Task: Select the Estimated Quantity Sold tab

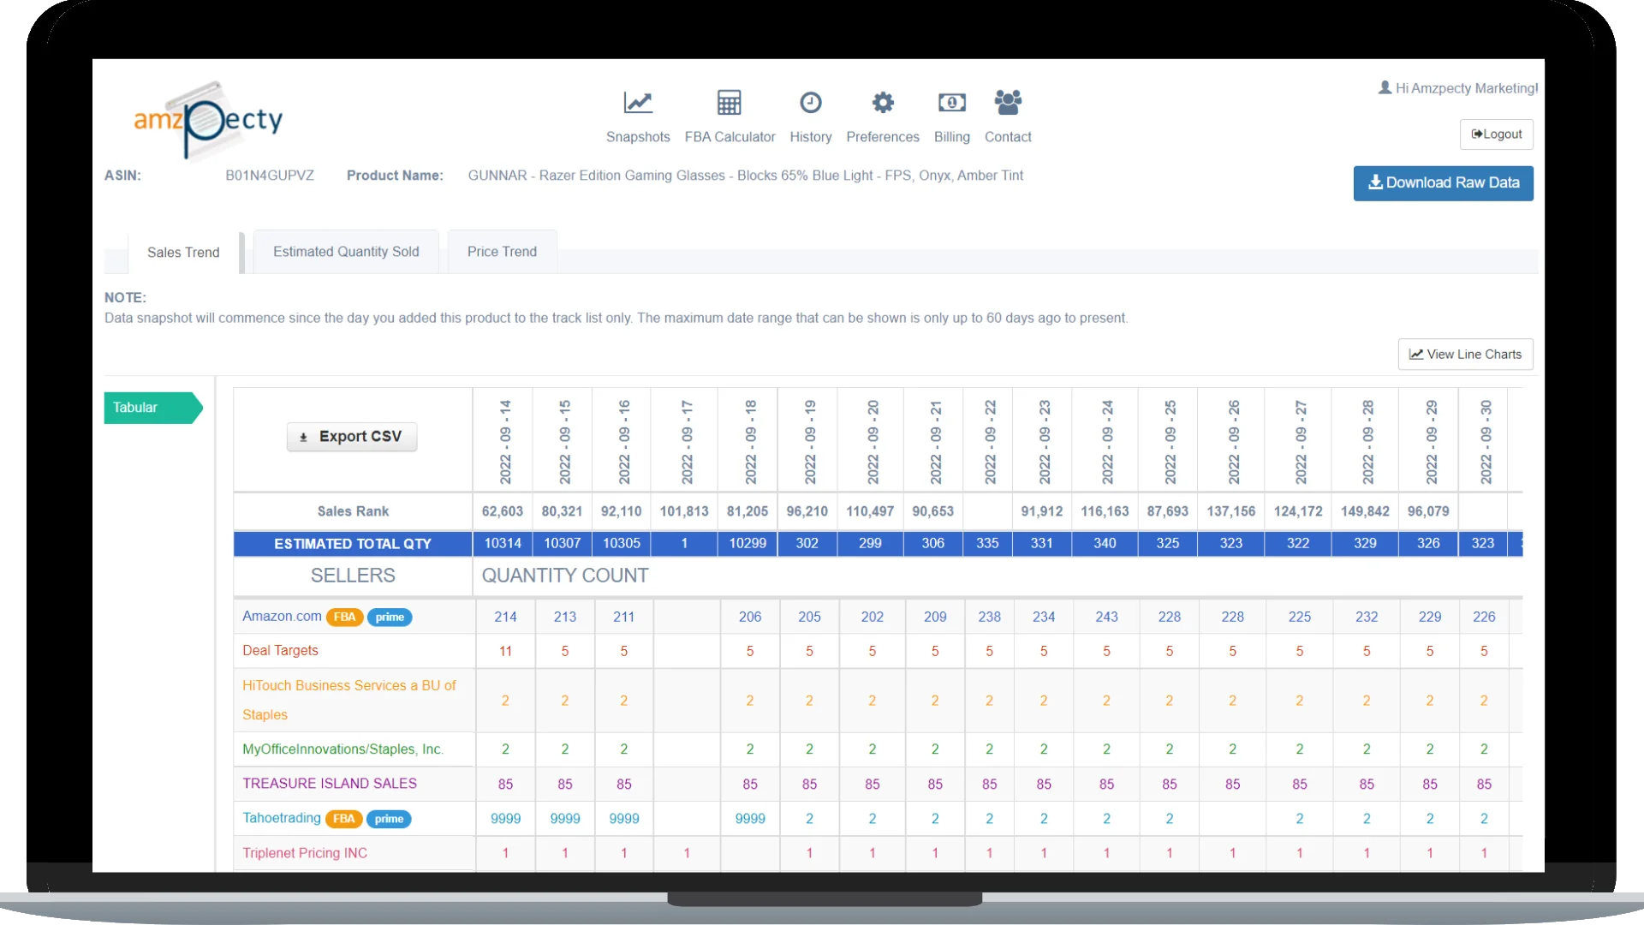Action: tap(346, 251)
